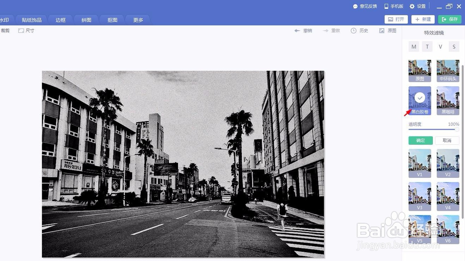The height and width of the screenshot is (261, 465).
Task: Open 意见反馈 feedback
Action: pos(365,6)
